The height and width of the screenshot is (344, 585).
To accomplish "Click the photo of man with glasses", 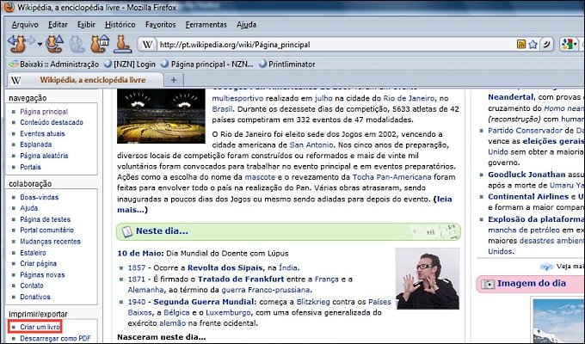I will [x=428, y=279].
